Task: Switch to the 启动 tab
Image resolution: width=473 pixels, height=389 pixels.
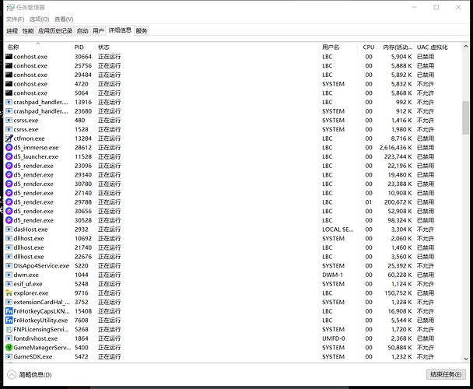Action: coord(82,31)
